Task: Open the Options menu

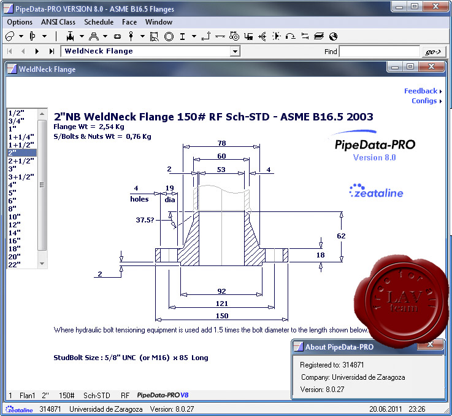Action: pos(20,22)
